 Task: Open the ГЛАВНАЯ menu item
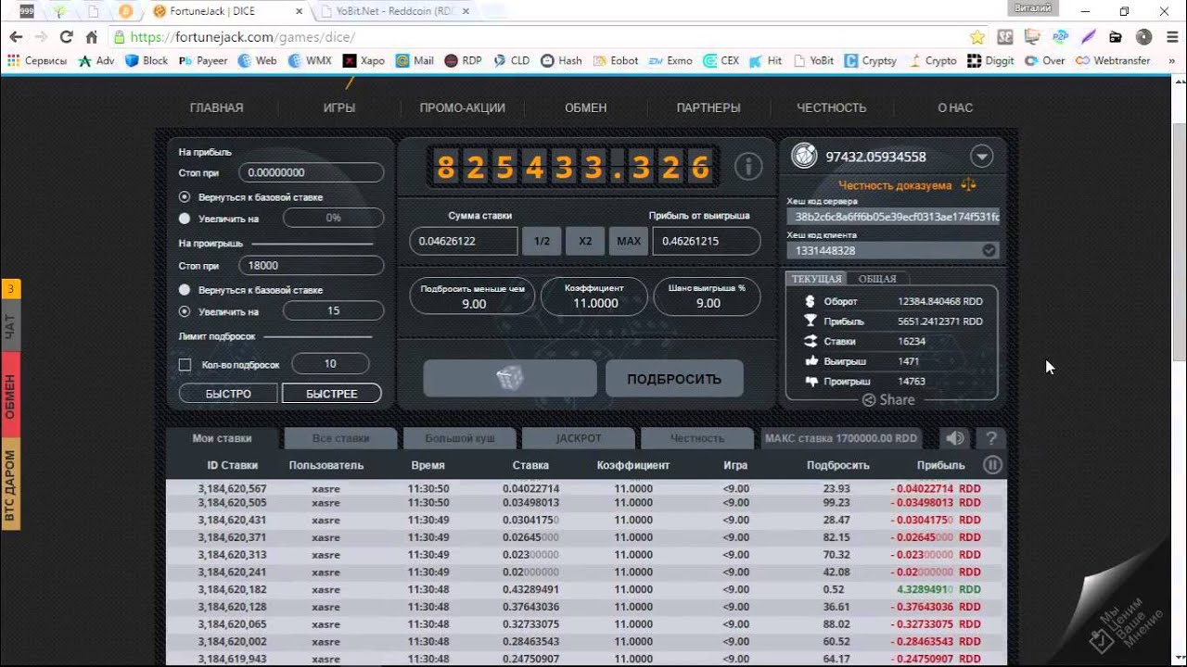tap(217, 107)
